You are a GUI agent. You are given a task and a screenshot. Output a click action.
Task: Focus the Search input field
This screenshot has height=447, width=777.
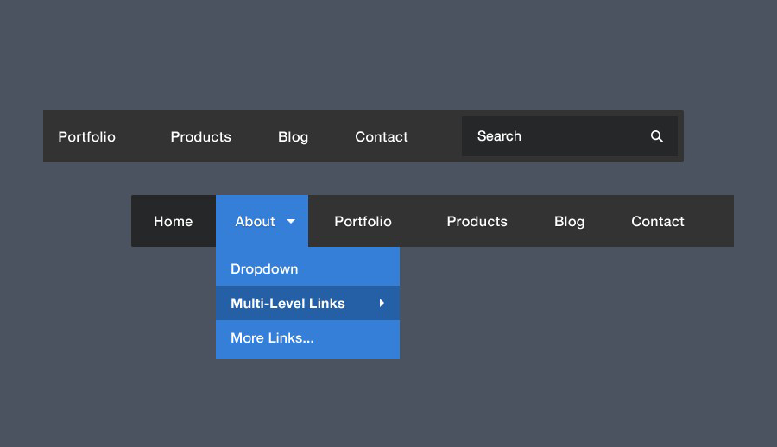coord(553,136)
